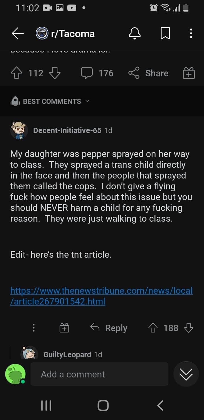This screenshot has height=420, width=204.
Task: Reply to Decent-Initiative-65's comment
Action: [x=109, y=328]
